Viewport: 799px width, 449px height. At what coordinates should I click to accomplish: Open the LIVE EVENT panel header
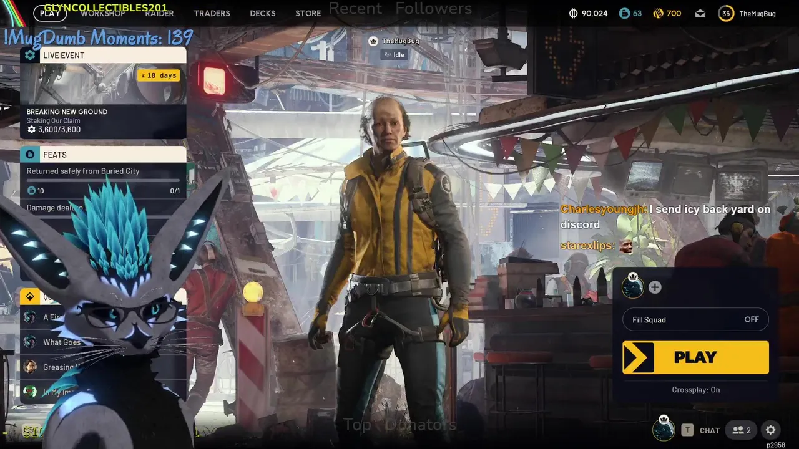click(x=103, y=55)
